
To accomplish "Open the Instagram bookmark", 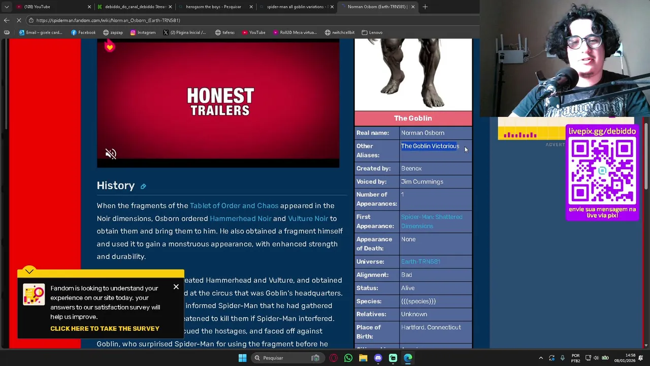I will [x=143, y=33].
